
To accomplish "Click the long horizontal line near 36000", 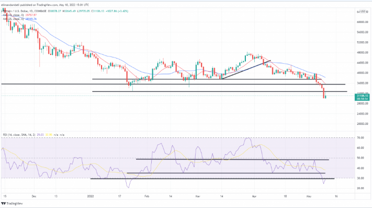I will pyautogui.click(x=173, y=84).
